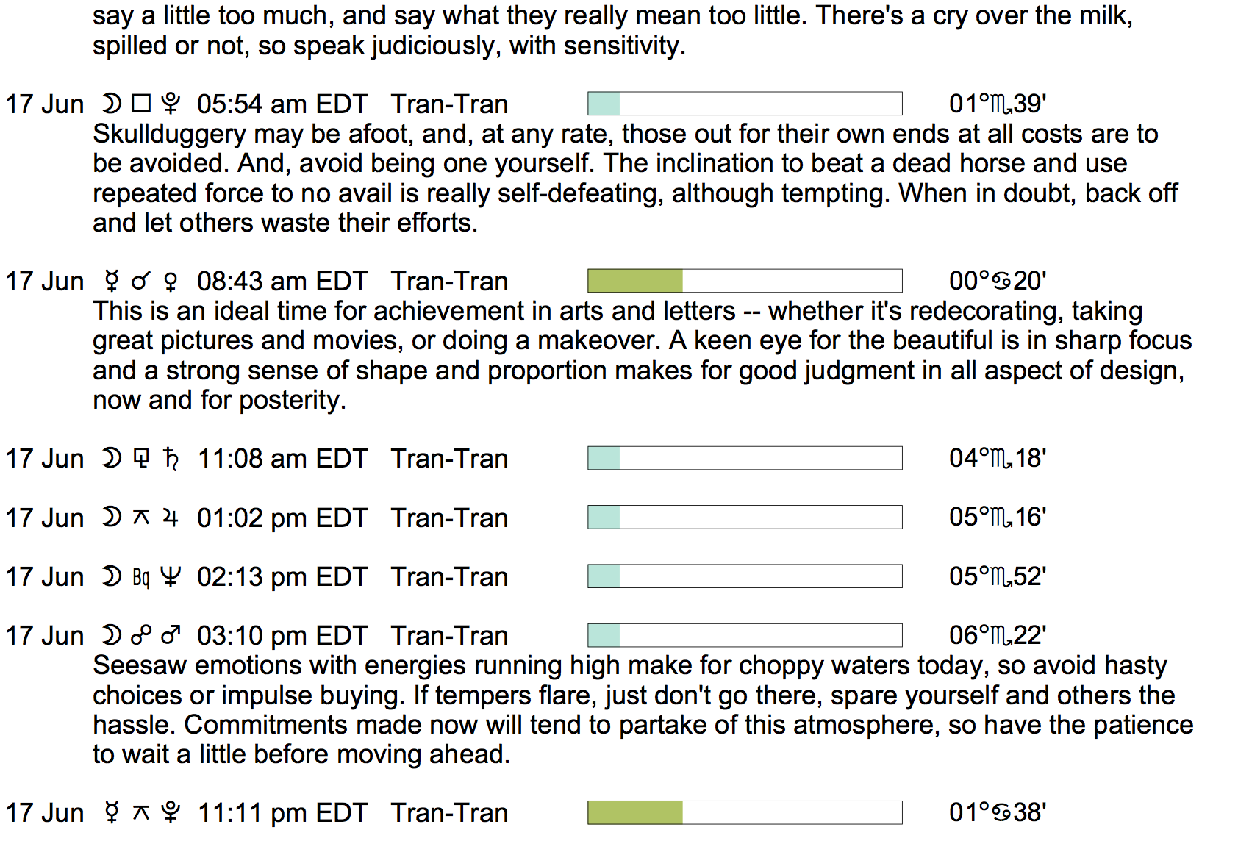1238x841 pixels.
Task: Click the Jupiter glyph in the 01:02 pm row
Action: click(x=171, y=518)
